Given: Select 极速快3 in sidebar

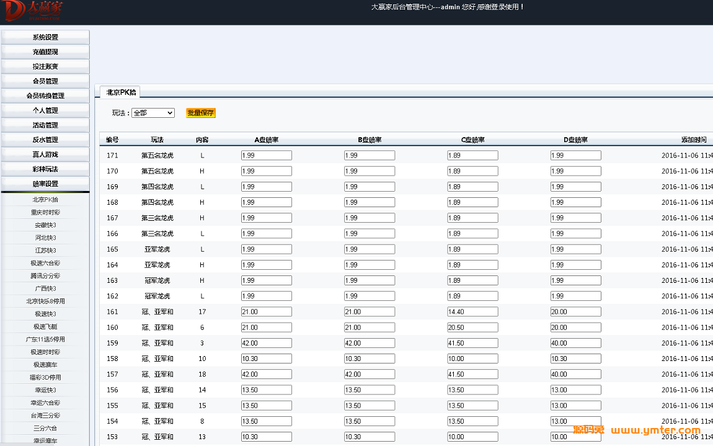Looking at the screenshot, I should coord(45,314).
